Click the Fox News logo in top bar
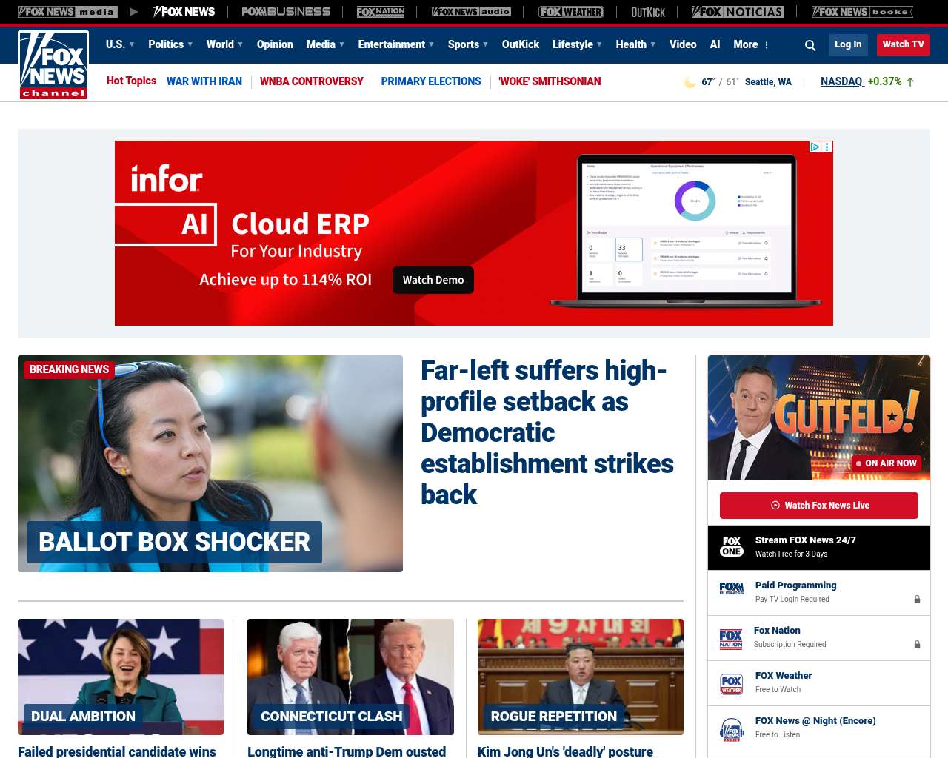948x758 pixels. 184,12
